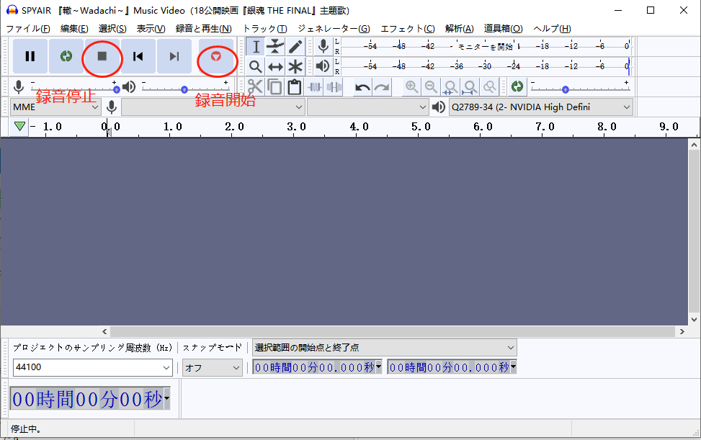701x440 pixels.
Task: Open selection end time format arrow
Action: [x=513, y=367]
